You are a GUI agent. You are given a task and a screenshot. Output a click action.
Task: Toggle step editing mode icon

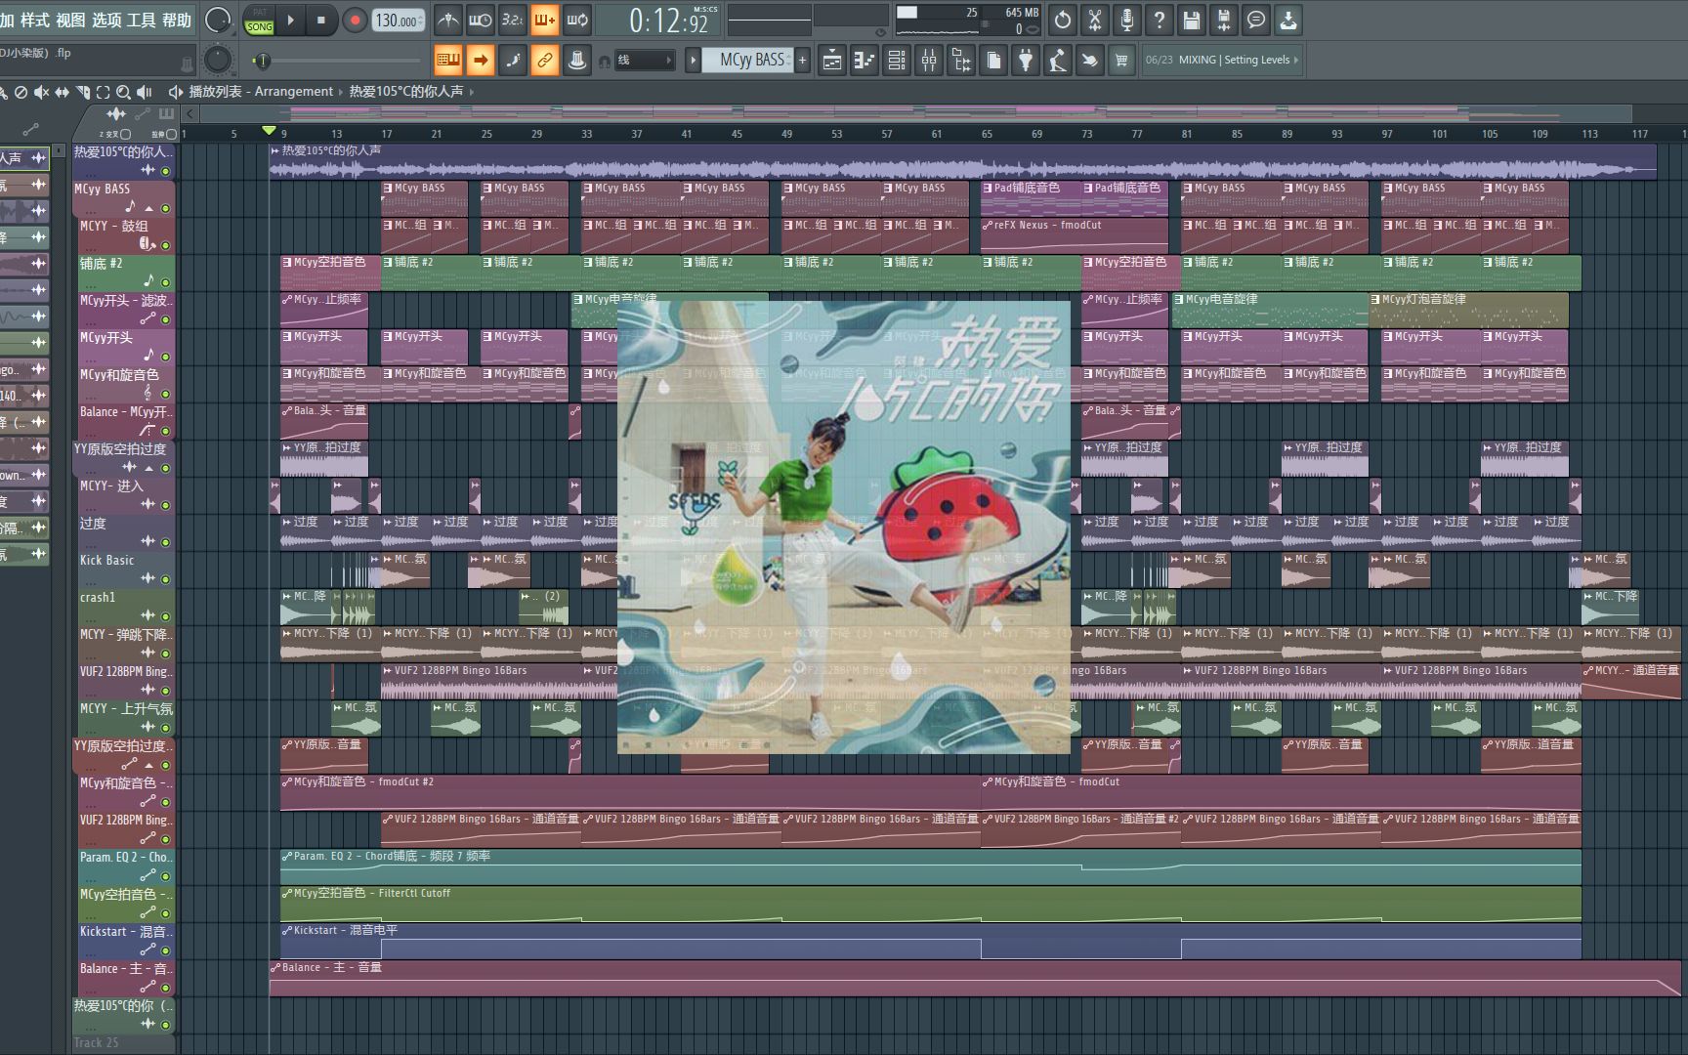click(513, 61)
